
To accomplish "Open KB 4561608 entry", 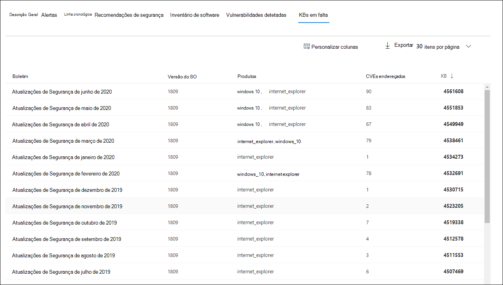I will pos(453,92).
